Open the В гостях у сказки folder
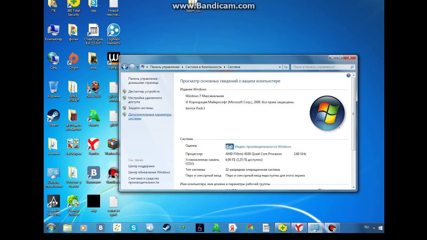The height and width of the screenshot is (240, 427). [x=73, y=177]
